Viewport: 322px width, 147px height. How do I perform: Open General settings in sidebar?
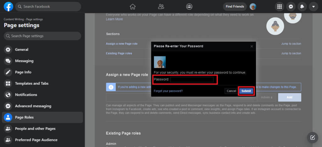(x=42, y=50)
